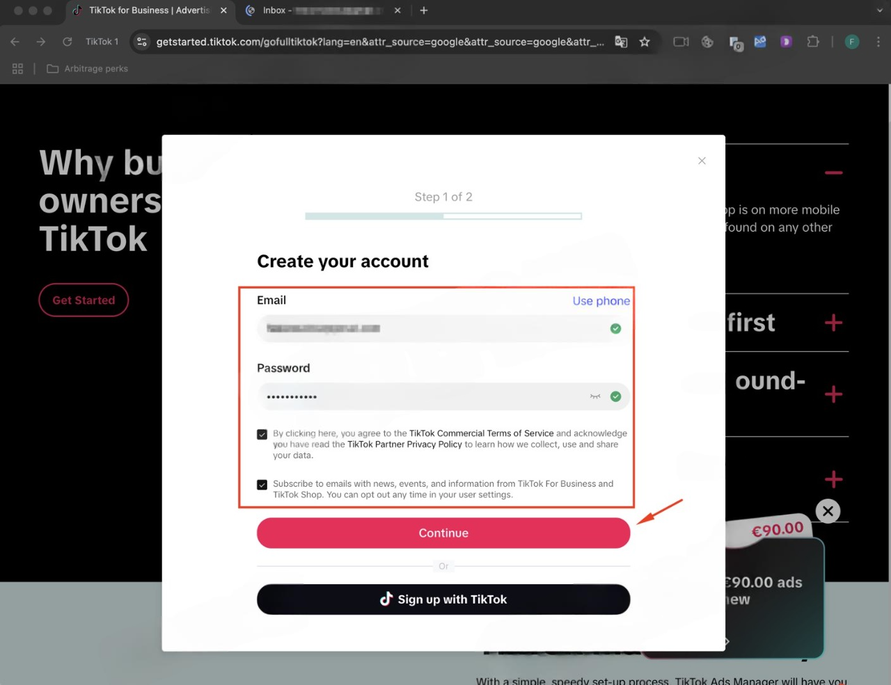Open the browser extensions puzzle icon

tap(812, 42)
